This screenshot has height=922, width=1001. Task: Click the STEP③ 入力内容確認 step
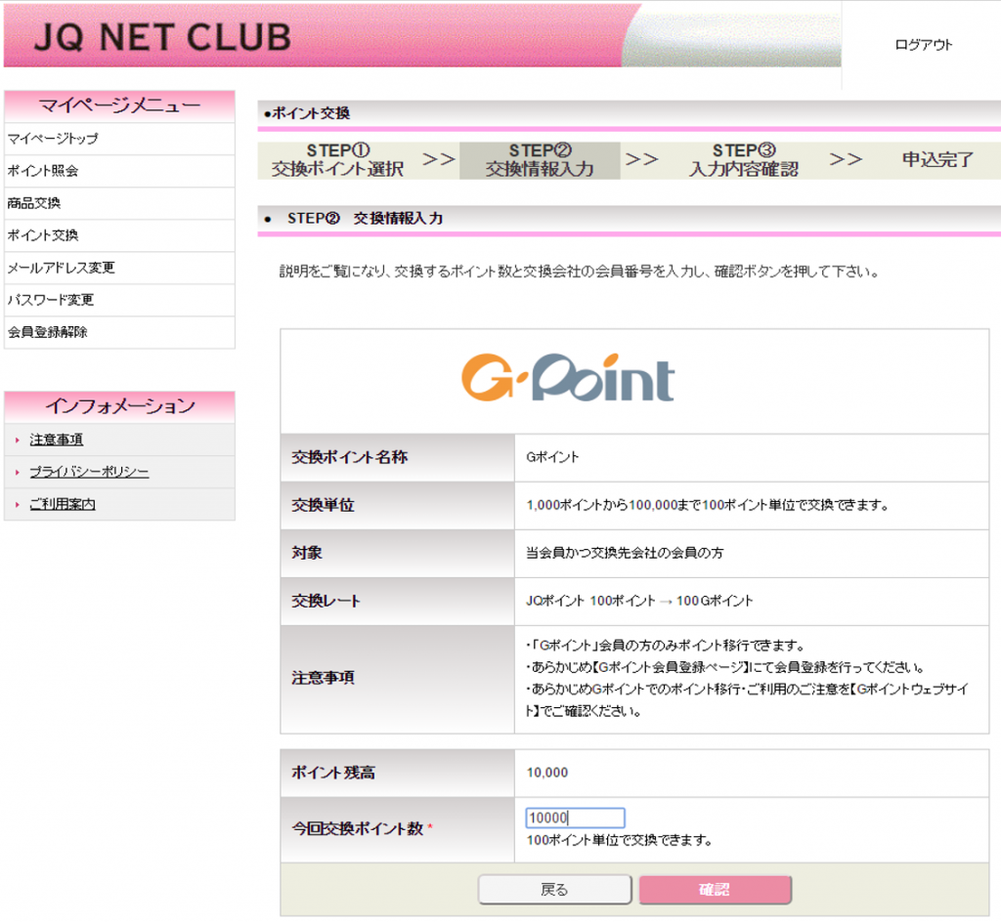click(744, 160)
